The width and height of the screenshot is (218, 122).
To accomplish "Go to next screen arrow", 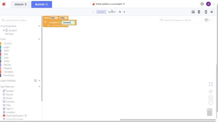I will [x=120, y=12].
